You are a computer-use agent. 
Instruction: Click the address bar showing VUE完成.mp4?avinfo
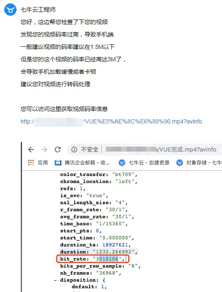click(144, 150)
